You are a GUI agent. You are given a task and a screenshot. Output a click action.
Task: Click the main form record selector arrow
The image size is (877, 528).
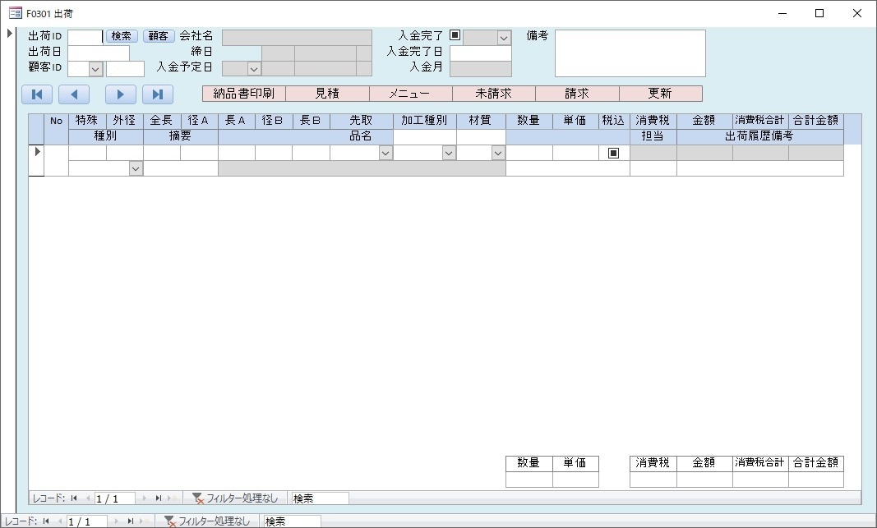[10, 34]
